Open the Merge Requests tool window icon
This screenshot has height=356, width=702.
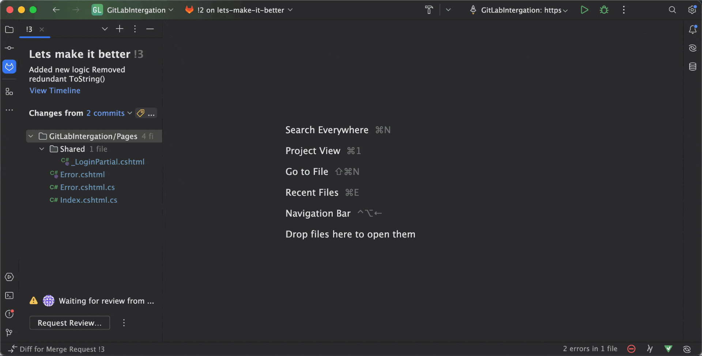pos(10,67)
